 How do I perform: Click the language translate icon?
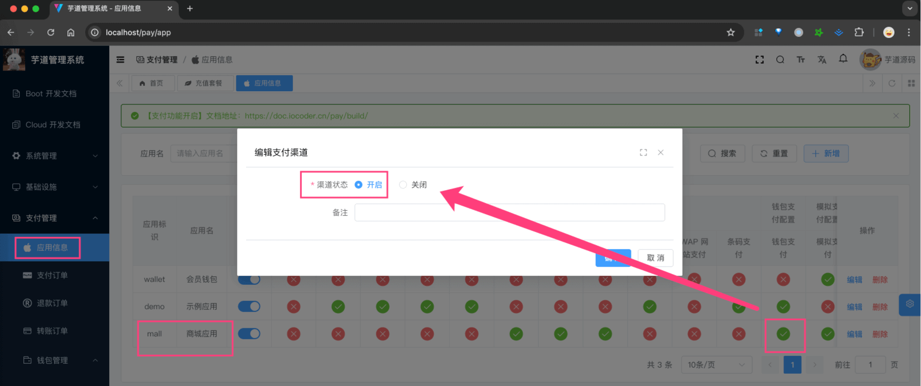pos(822,60)
